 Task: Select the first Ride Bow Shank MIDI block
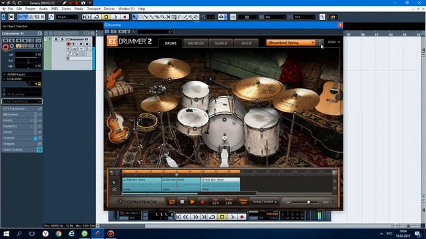[x=142, y=185]
